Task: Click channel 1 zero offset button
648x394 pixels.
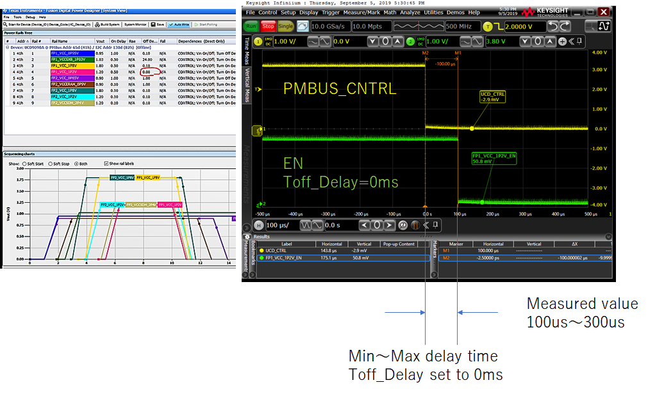Action: pos(385,42)
